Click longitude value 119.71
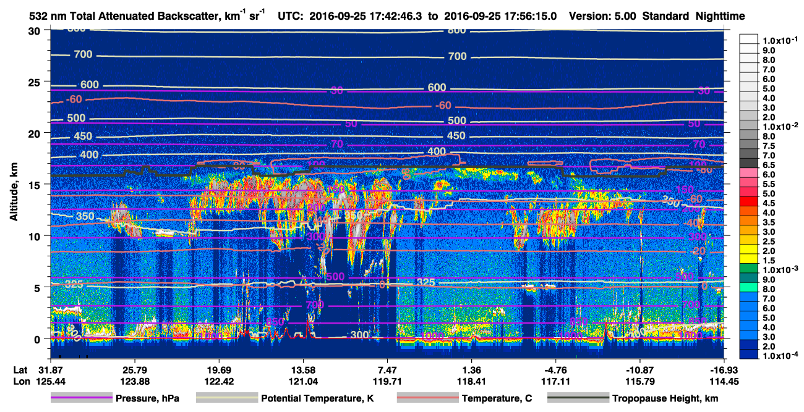This screenshot has height=412, width=804. point(387,380)
